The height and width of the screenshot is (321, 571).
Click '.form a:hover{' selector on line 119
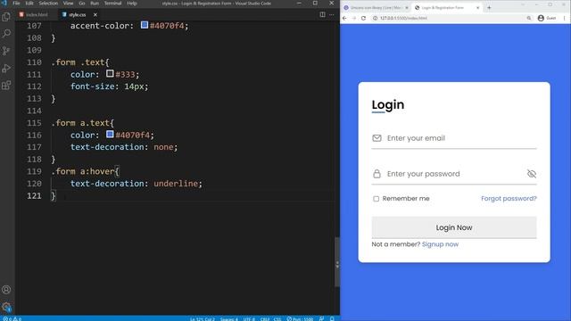pyautogui.click(x=86, y=171)
